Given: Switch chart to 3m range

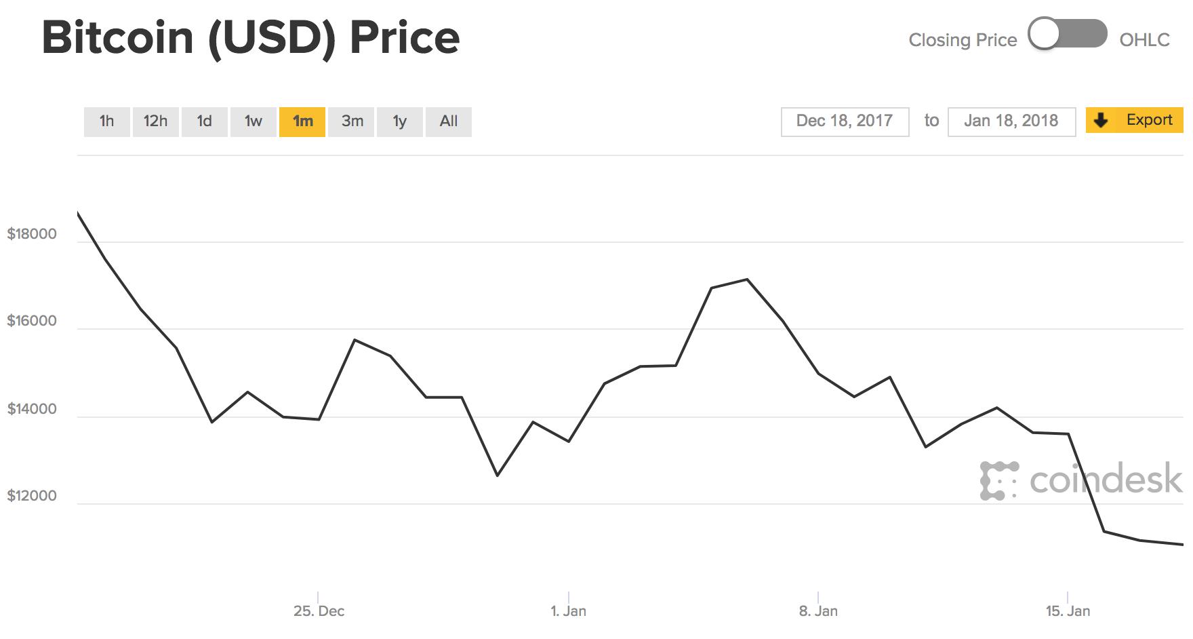Looking at the screenshot, I should (x=352, y=121).
